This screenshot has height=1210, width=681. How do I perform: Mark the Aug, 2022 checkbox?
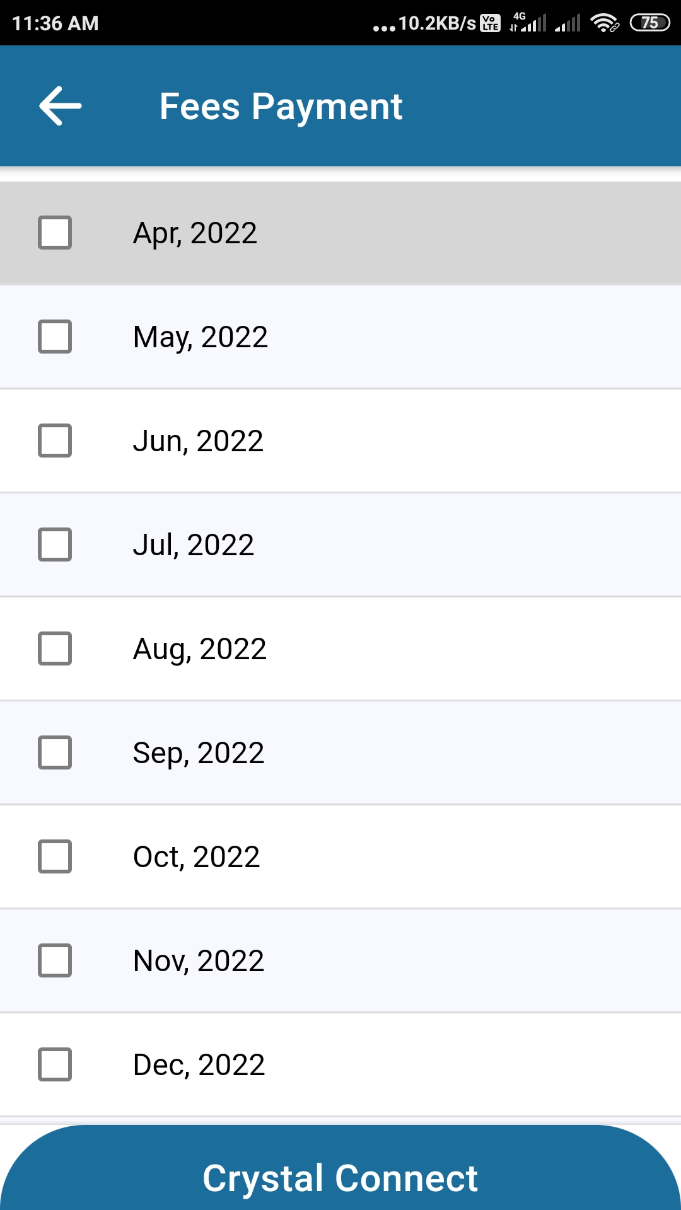[55, 648]
